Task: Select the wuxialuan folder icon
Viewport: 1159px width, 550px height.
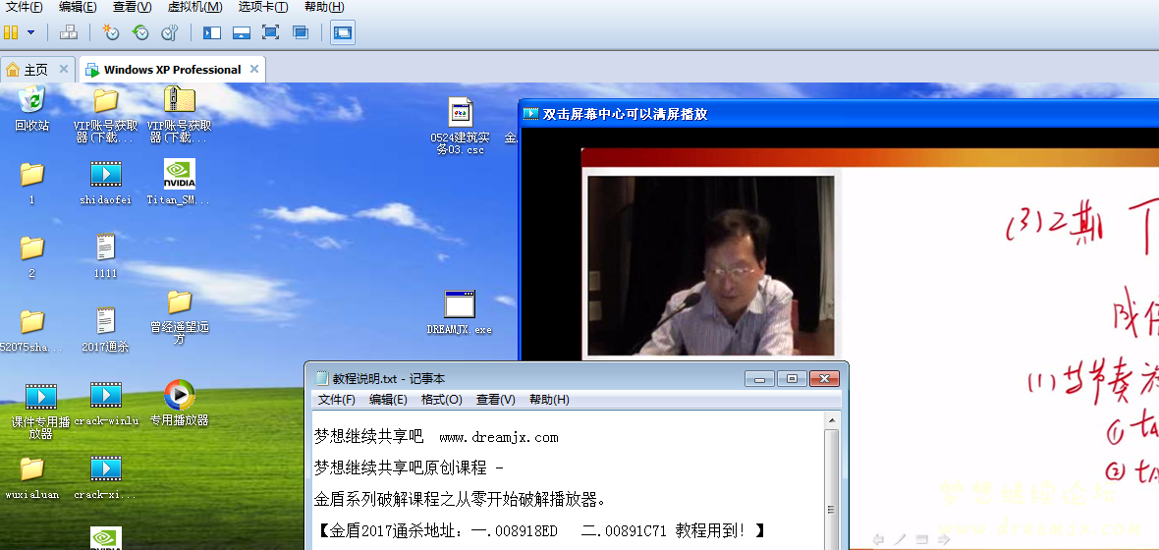Action: (31, 478)
